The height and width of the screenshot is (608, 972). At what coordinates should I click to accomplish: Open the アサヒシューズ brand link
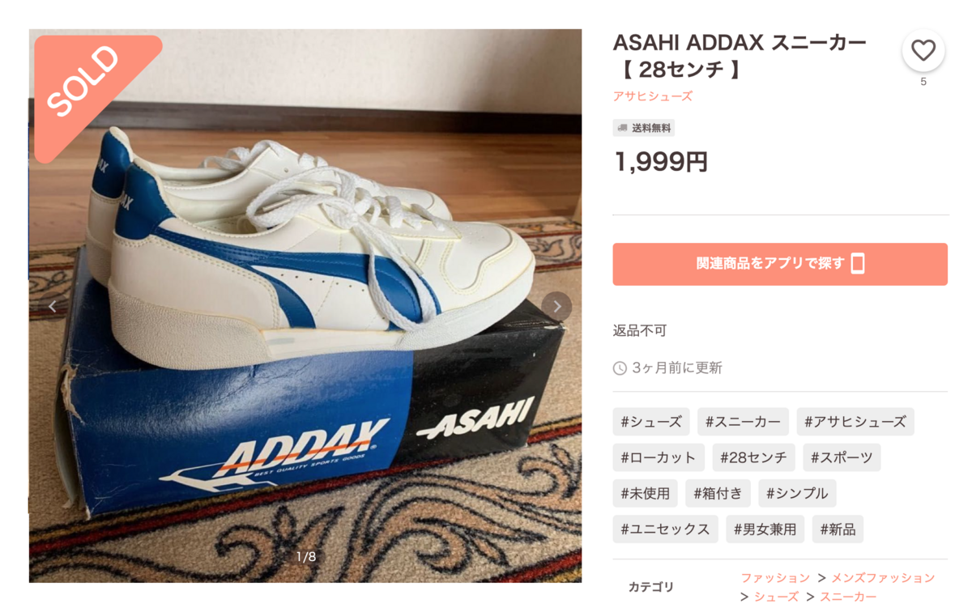point(653,96)
